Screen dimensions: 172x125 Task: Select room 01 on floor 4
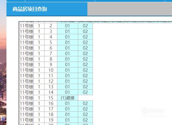click(67, 37)
